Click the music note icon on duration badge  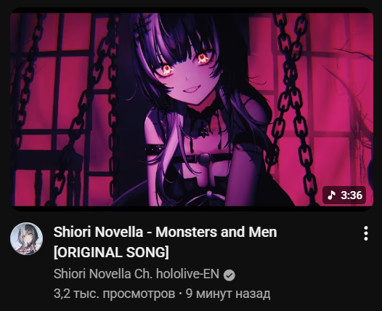(x=331, y=195)
